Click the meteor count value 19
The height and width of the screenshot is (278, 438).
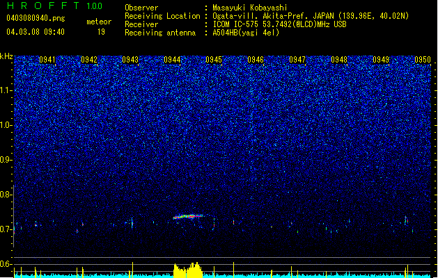click(101, 32)
